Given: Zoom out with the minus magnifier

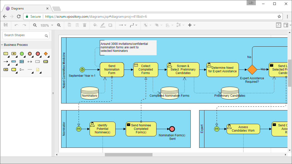Looking at the screenshot, I should coord(35,25).
